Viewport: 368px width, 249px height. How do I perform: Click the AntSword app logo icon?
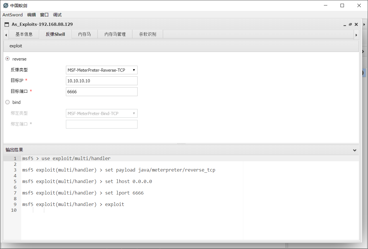[5, 5]
